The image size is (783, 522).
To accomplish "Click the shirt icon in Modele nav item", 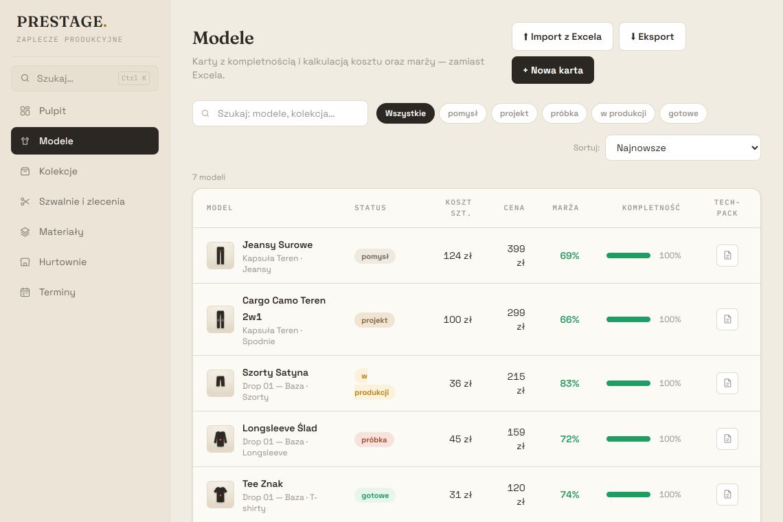I will point(25,141).
